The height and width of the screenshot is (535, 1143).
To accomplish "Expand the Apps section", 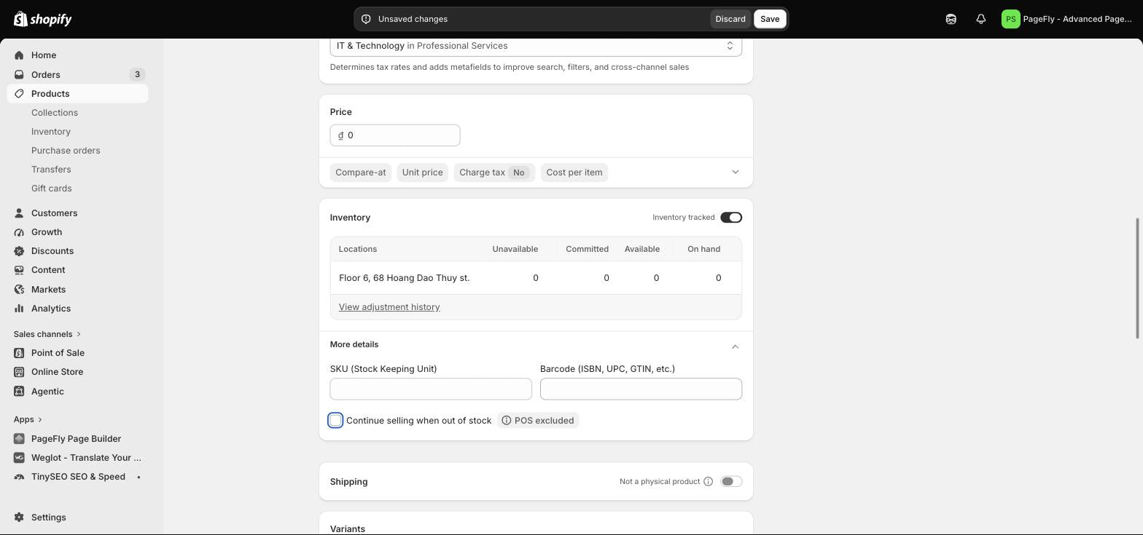I will 28,419.
